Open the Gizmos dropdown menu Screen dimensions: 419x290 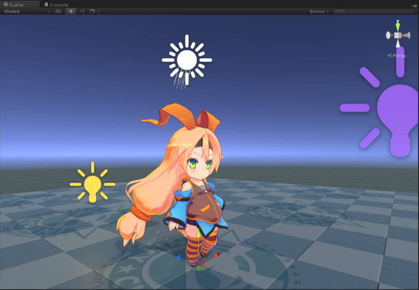[x=319, y=11]
